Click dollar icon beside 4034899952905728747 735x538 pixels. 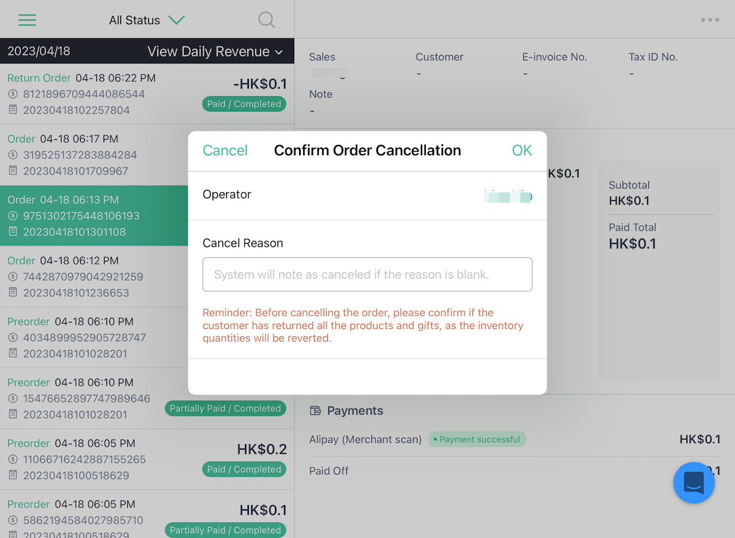13,338
